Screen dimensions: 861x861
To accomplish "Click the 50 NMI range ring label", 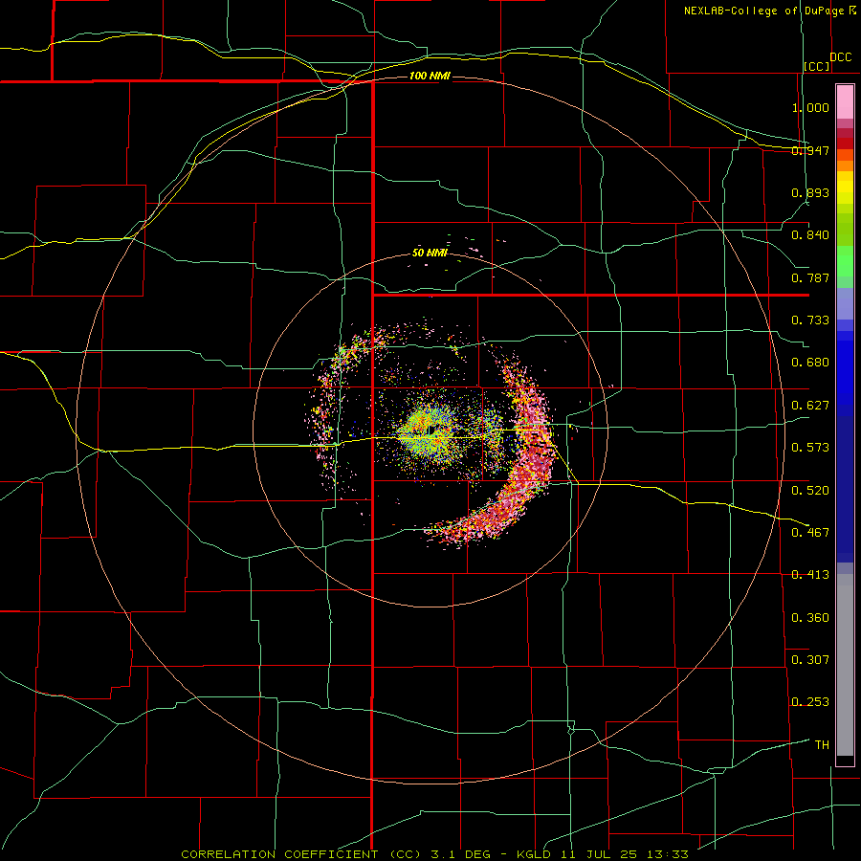I will (430, 254).
